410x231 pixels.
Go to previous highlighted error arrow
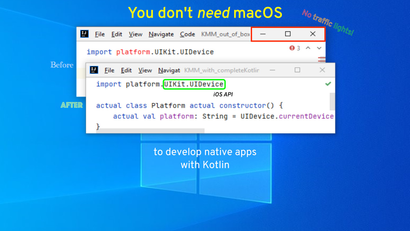(308, 48)
